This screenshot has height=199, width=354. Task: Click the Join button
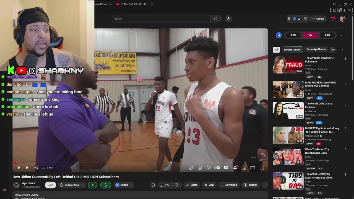(x=50, y=185)
